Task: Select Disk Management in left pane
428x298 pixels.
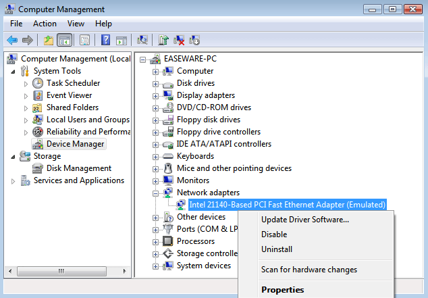Action: coord(78,168)
